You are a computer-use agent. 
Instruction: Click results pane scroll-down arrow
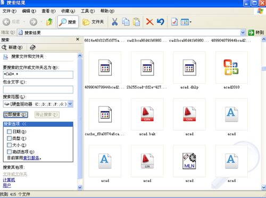pyautogui.click(x=264, y=187)
